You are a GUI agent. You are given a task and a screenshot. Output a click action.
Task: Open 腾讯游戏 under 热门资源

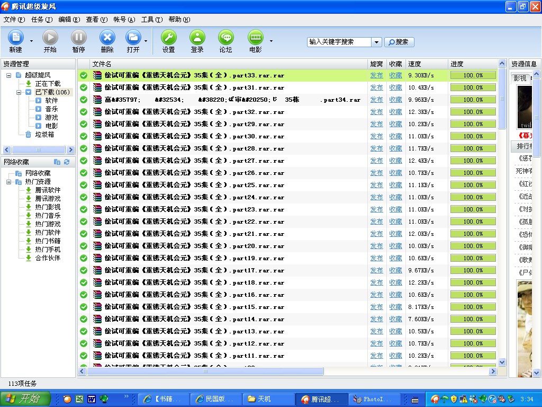(x=48, y=198)
